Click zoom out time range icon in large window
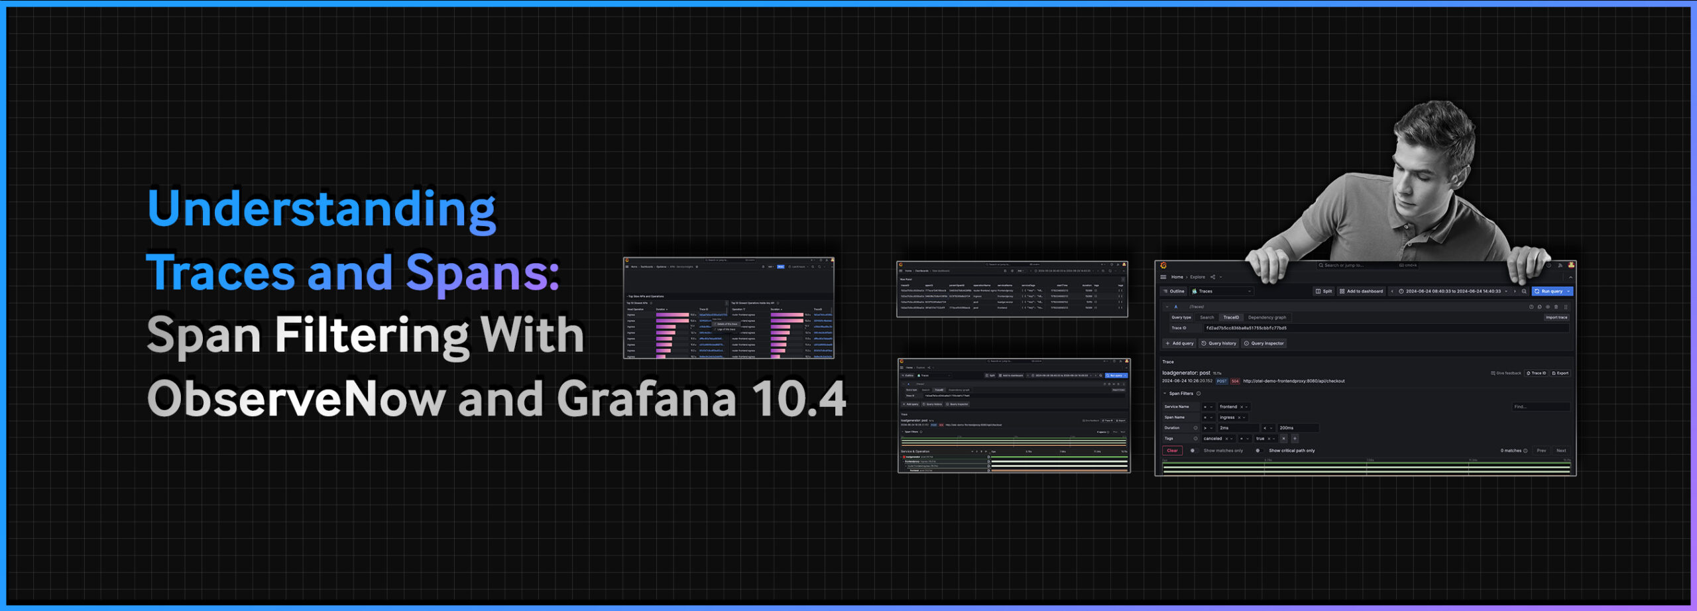This screenshot has height=611, width=1697. point(1524,291)
